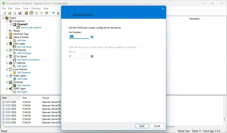Screen dimensions: 227x133
Task: Click the Aliases icon in tree
Action: point(11,31)
